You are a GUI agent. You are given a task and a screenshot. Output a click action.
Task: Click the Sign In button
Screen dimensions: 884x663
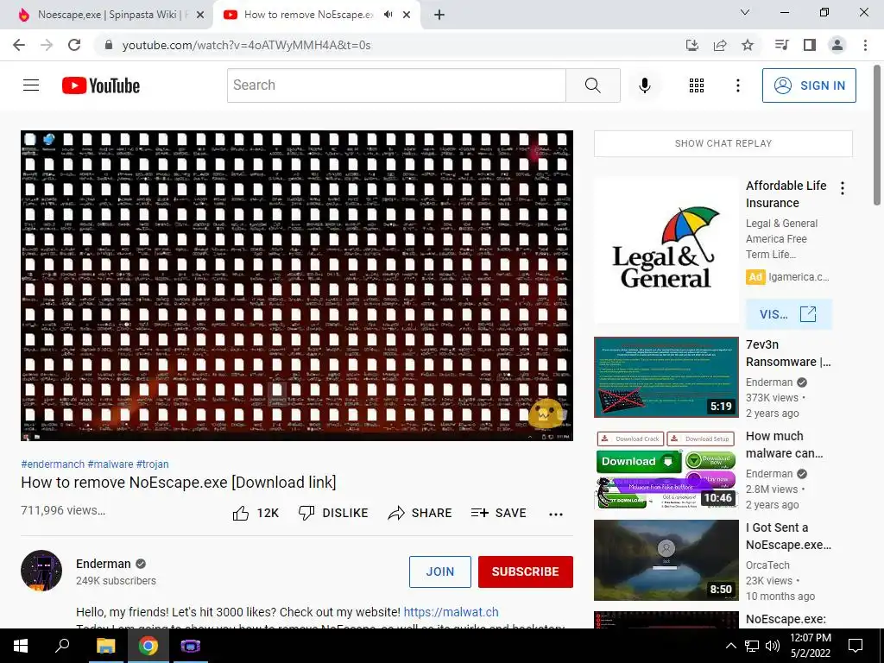point(809,85)
